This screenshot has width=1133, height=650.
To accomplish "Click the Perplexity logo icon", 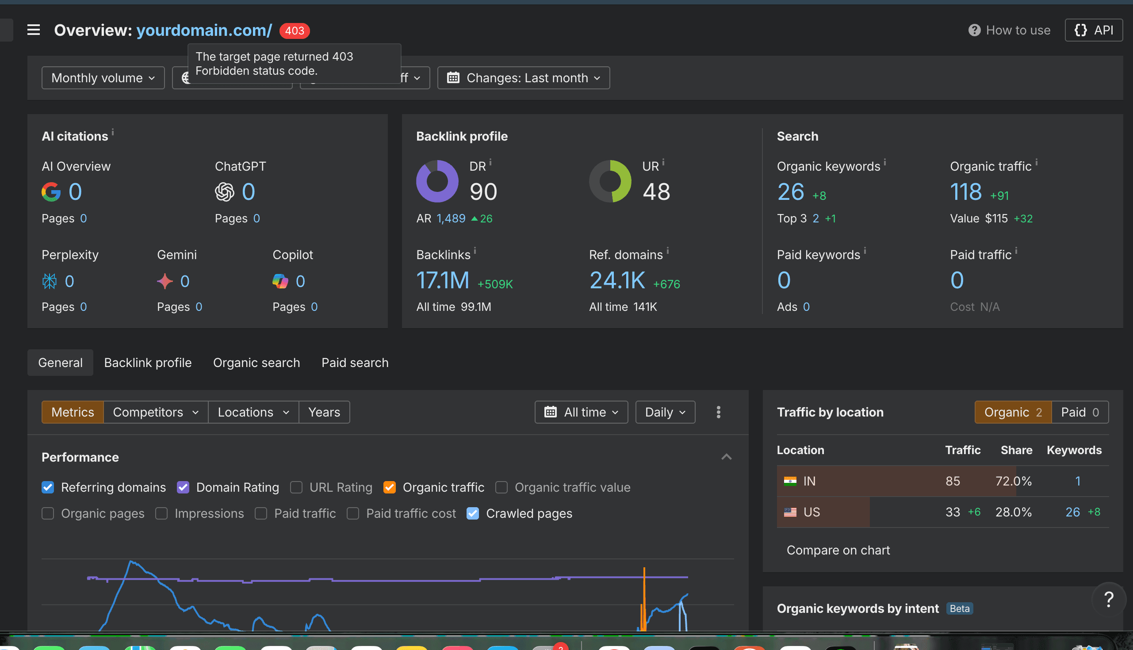I will pos(50,281).
